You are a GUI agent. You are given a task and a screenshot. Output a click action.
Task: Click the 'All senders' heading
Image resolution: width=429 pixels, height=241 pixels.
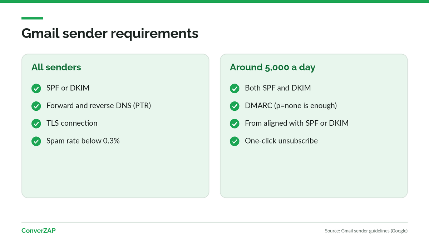(56, 67)
